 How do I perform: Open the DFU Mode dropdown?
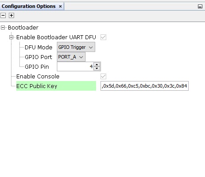(x=76, y=47)
